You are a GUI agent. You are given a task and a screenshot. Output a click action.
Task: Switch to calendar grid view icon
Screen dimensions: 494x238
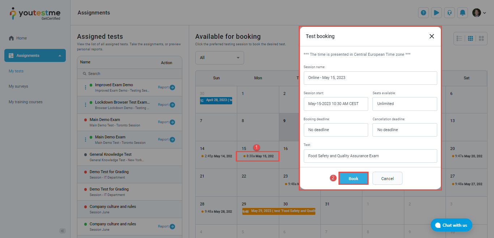[x=470, y=38]
